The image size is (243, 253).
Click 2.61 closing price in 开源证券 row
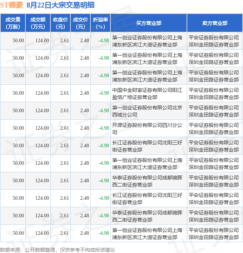point(65,128)
